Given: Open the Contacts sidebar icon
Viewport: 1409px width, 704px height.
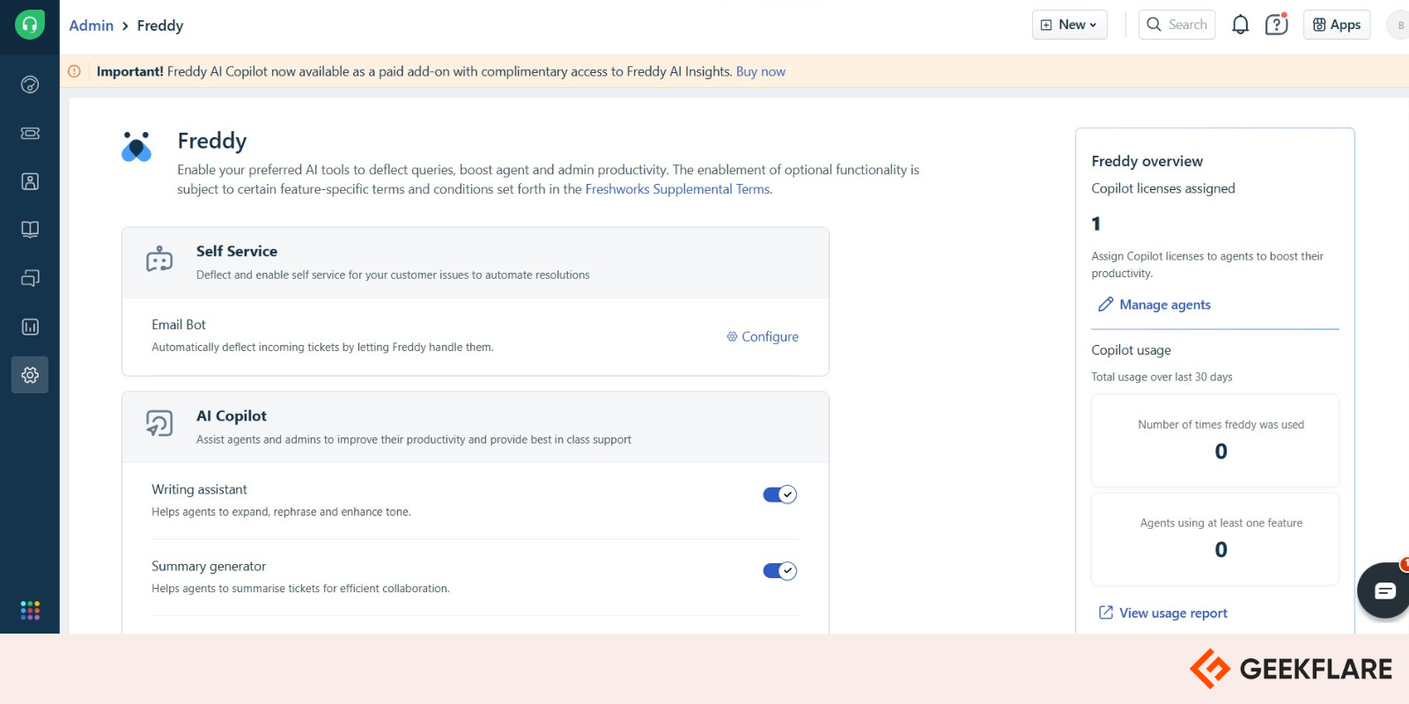Looking at the screenshot, I should [x=30, y=181].
